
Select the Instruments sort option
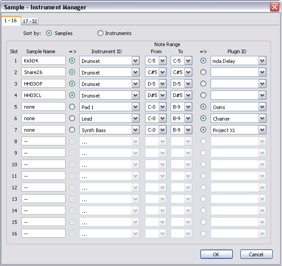[100, 33]
